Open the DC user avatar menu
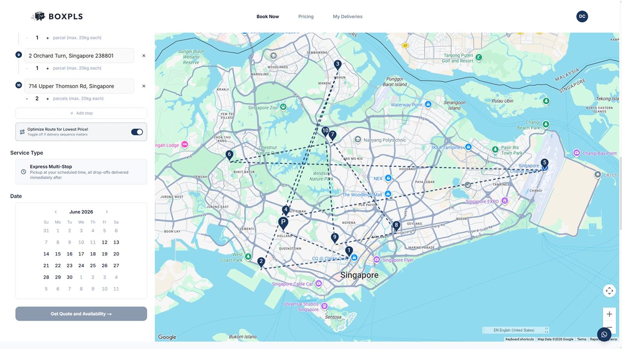This screenshot has height=349, width=622. [x=582, y=16]
